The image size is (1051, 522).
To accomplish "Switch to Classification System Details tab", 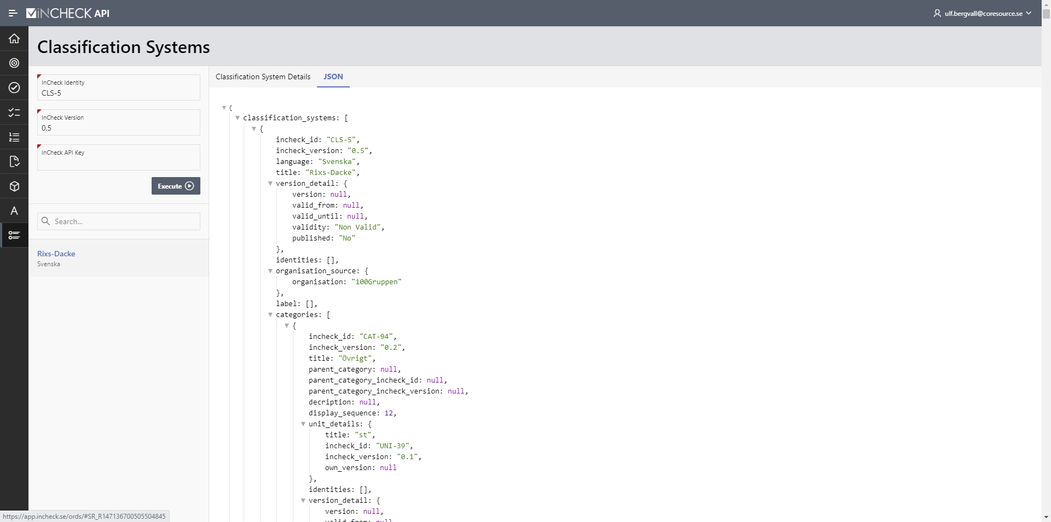I will [x=263, y=77].
